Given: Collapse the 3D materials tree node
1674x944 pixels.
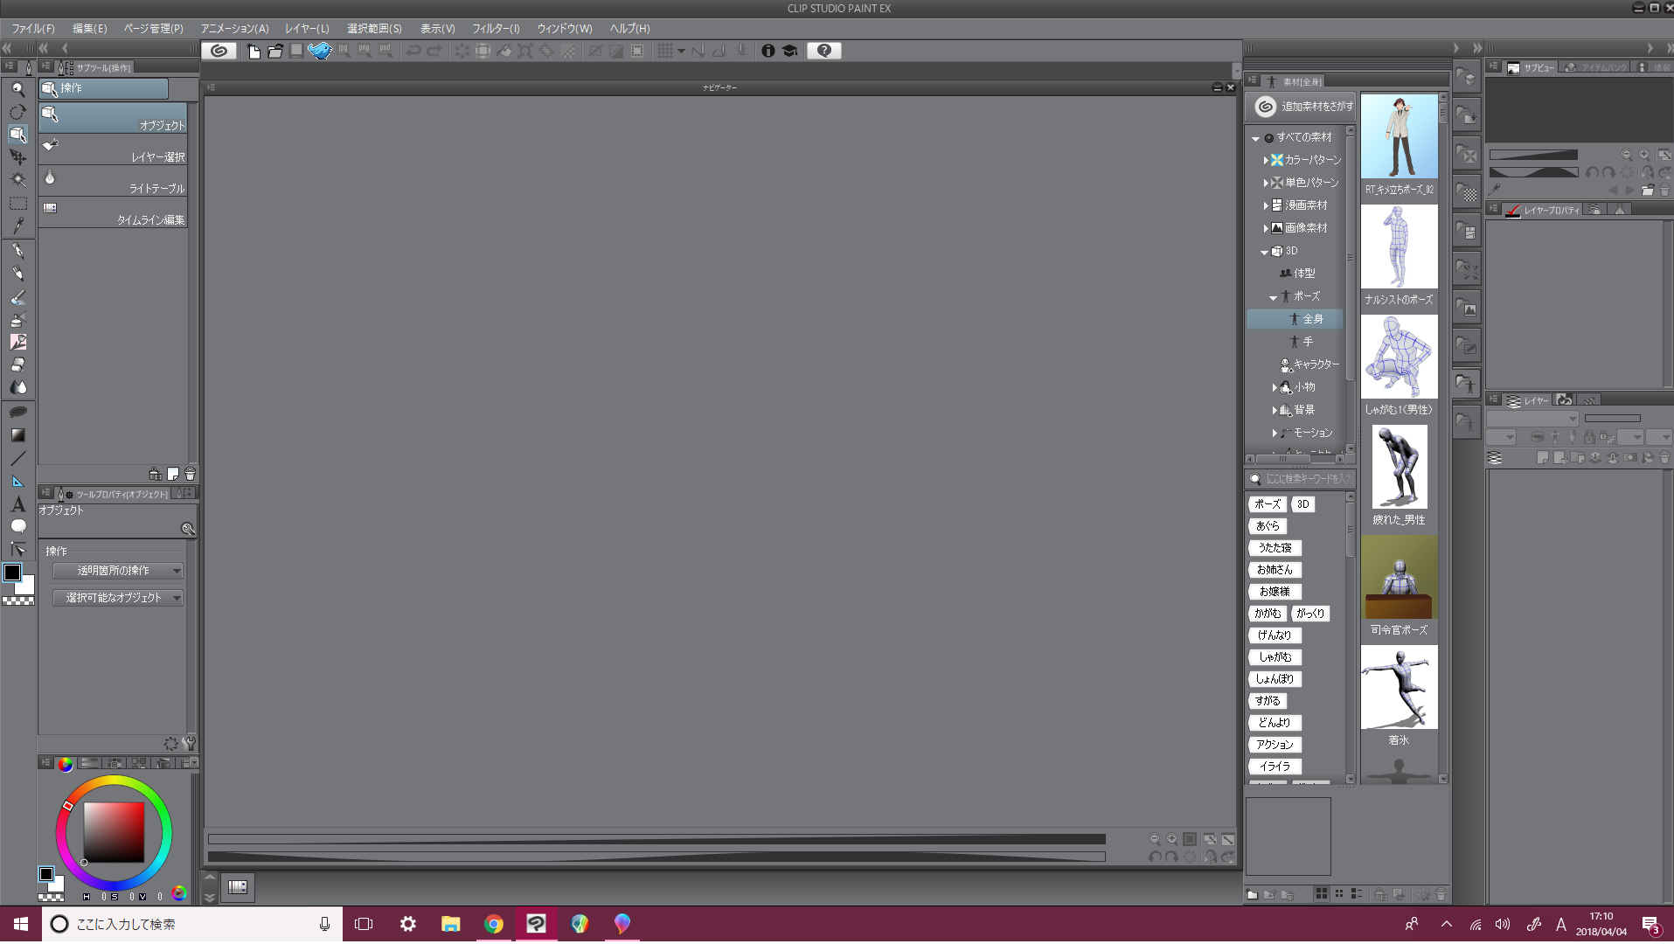Looking at the screenshot, I should click(1264, 252).
